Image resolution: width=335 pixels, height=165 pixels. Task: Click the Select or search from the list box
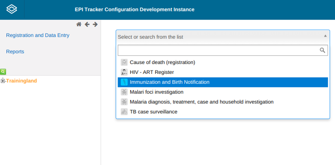(223, 37)
